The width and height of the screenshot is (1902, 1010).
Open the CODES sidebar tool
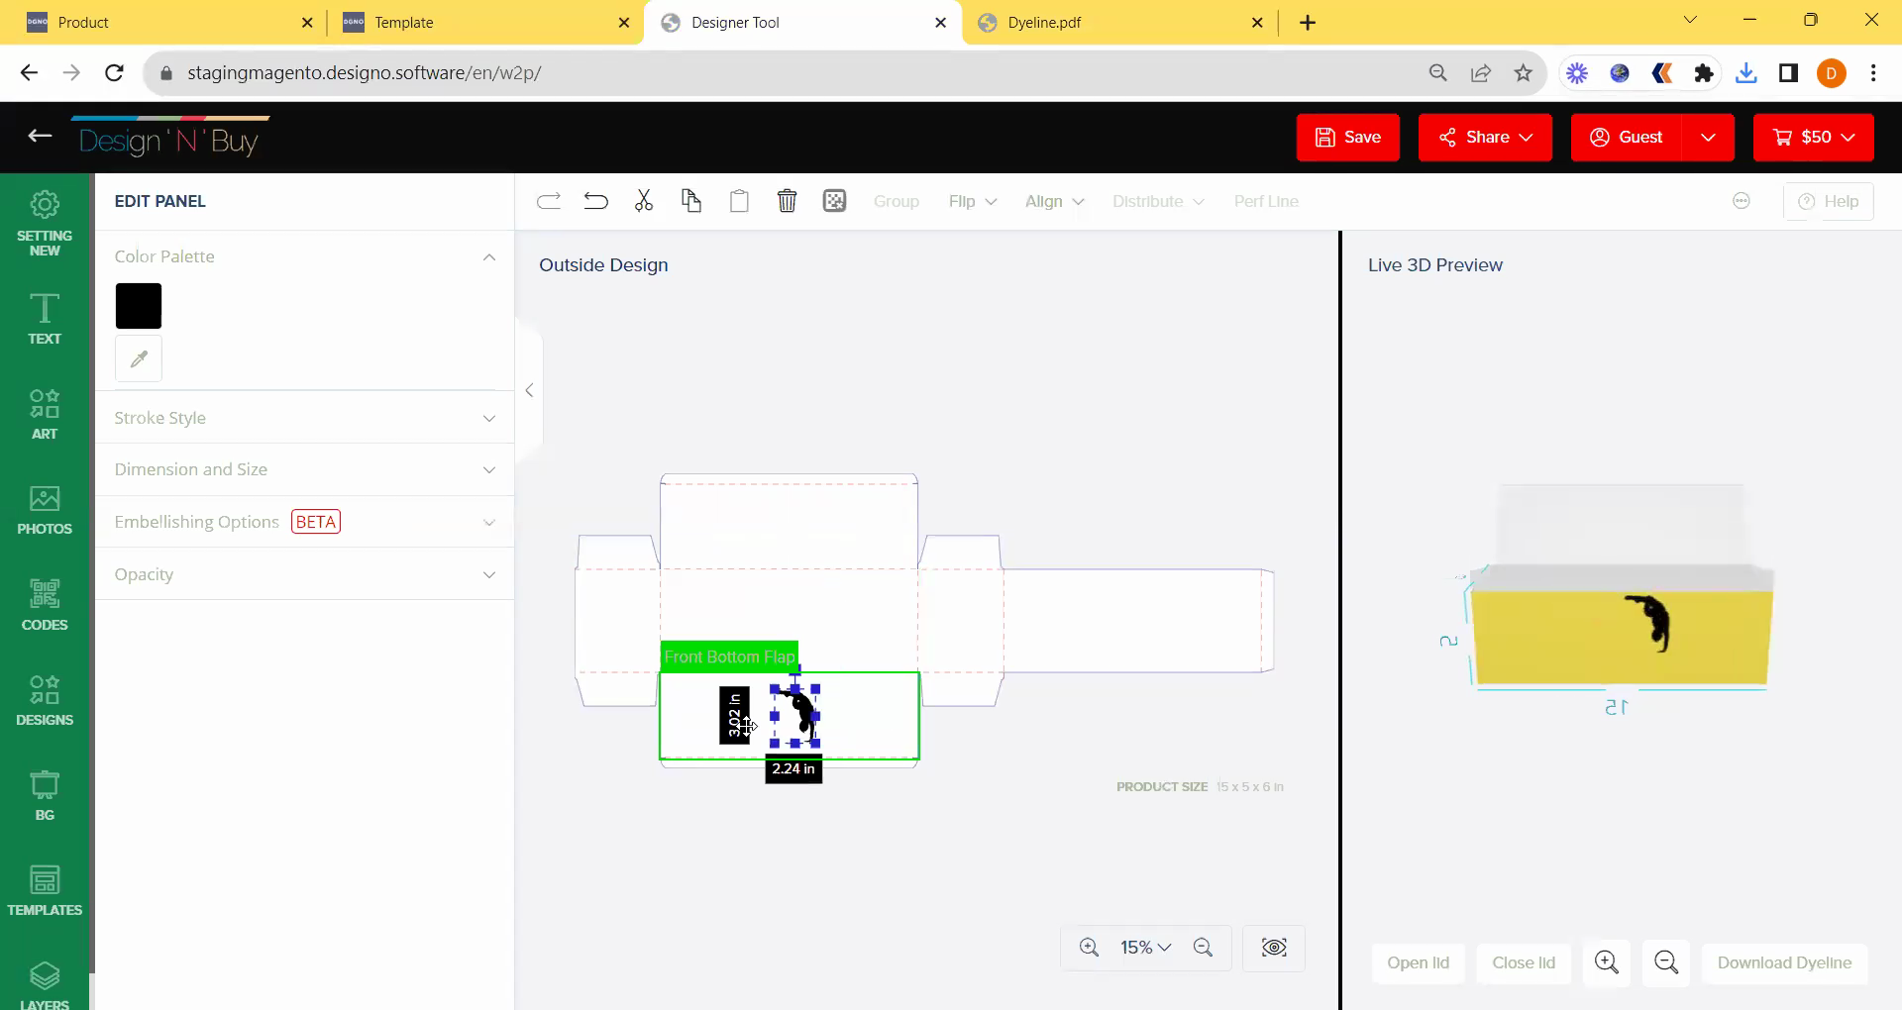point(45,605)
